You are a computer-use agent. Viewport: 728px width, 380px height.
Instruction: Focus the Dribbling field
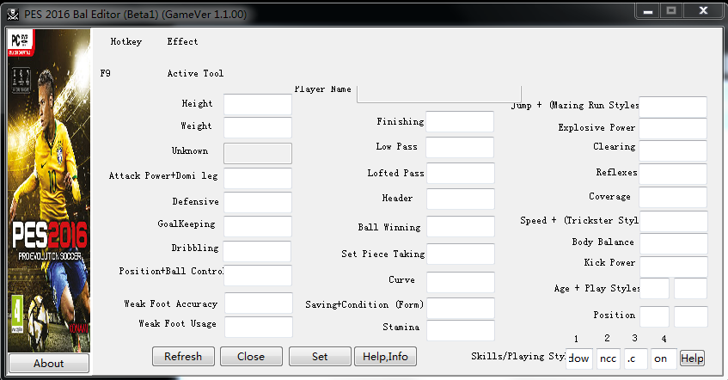coord(257,251)
